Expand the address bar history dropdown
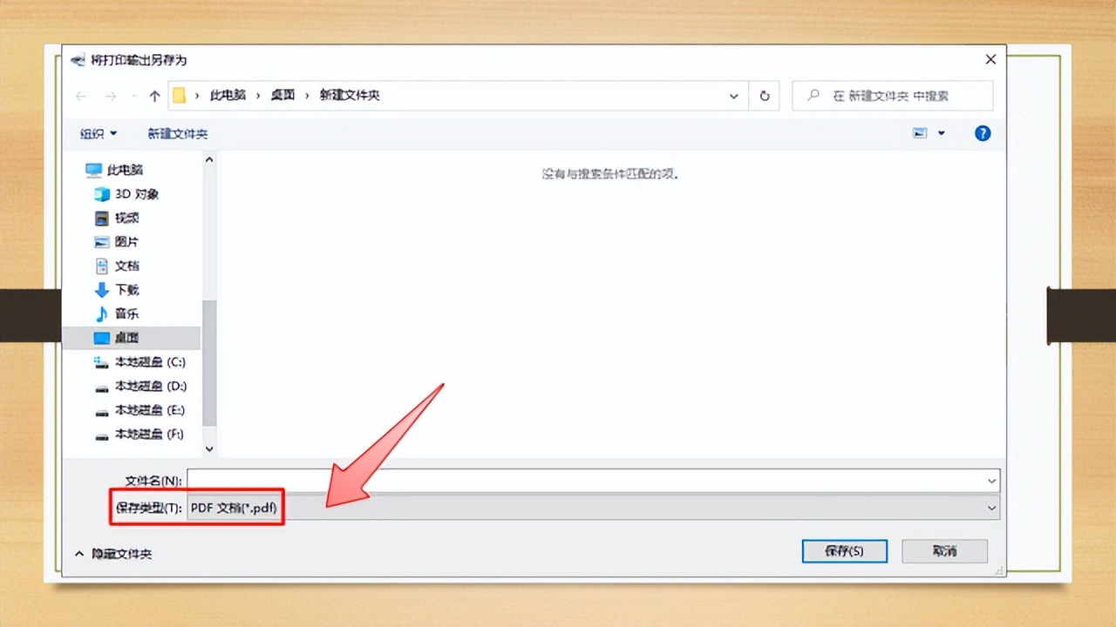The image size is (1116, 627). (734, 96)
